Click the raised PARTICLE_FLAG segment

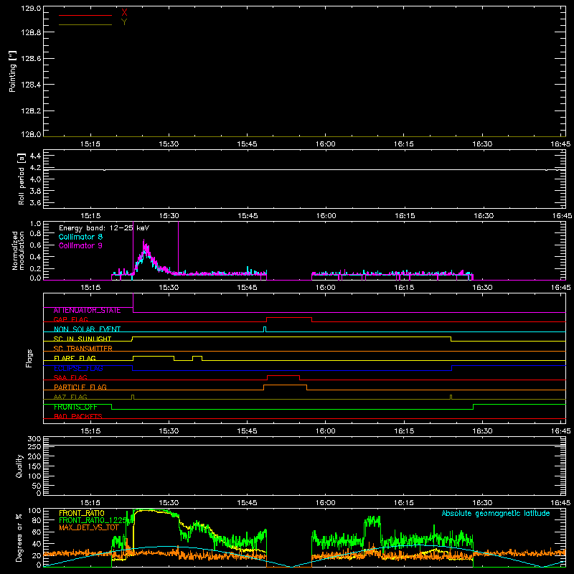(x=285, y=385)
